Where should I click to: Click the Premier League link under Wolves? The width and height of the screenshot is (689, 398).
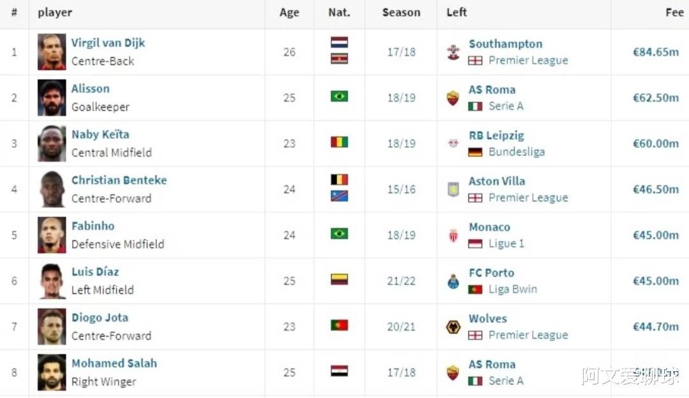pyautogui.click(x=528, y=335)
